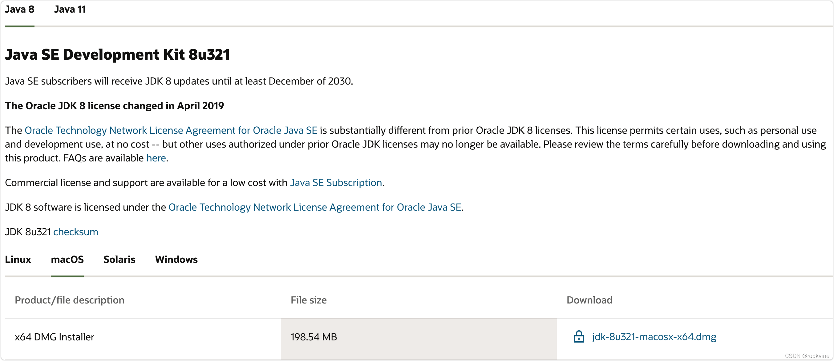The height and width of the screenshot is (361, 834).
Task: Open the Java SE Subscription link
Action: (336, 183)
